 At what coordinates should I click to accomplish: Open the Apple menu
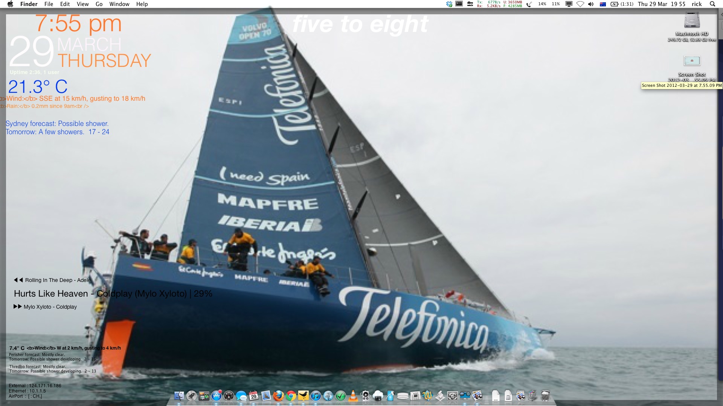(x=10, y=4)
